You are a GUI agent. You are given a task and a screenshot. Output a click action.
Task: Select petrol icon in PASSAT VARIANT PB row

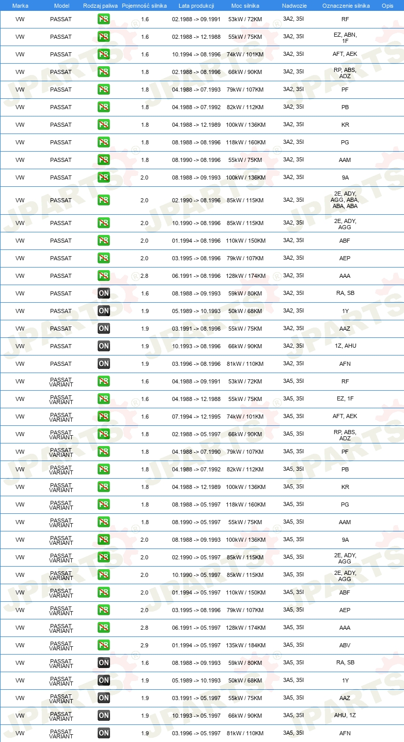[104, 469]
